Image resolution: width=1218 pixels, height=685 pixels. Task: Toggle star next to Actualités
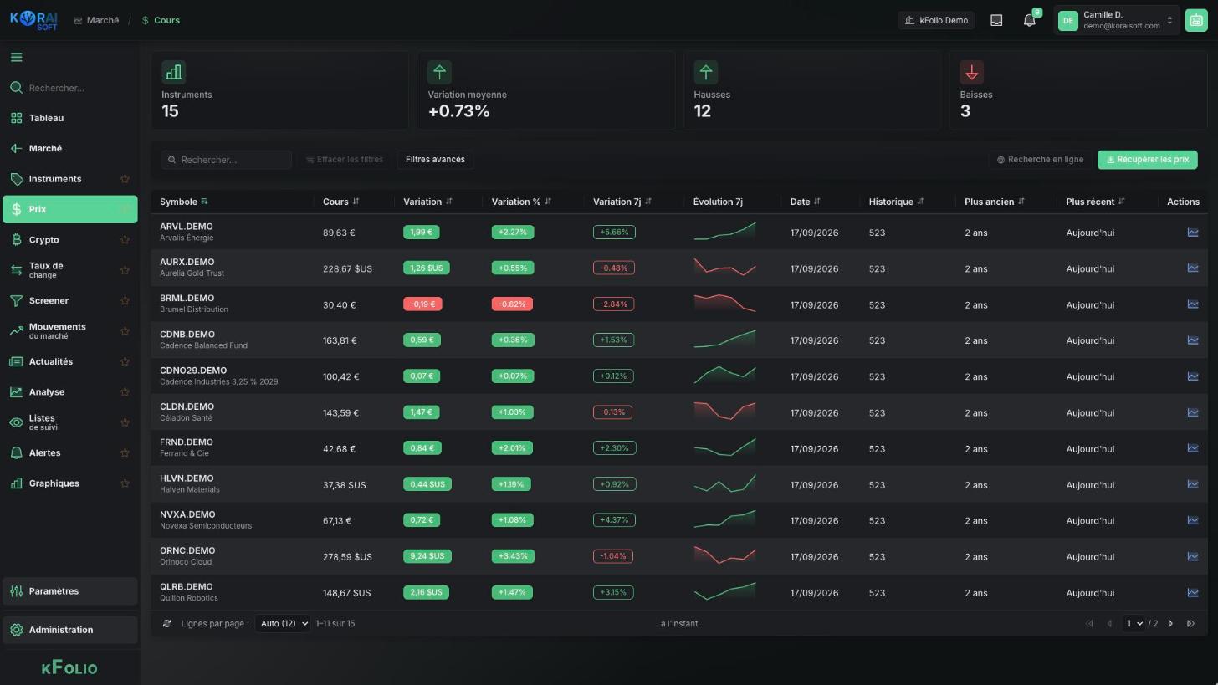(125, 361)
